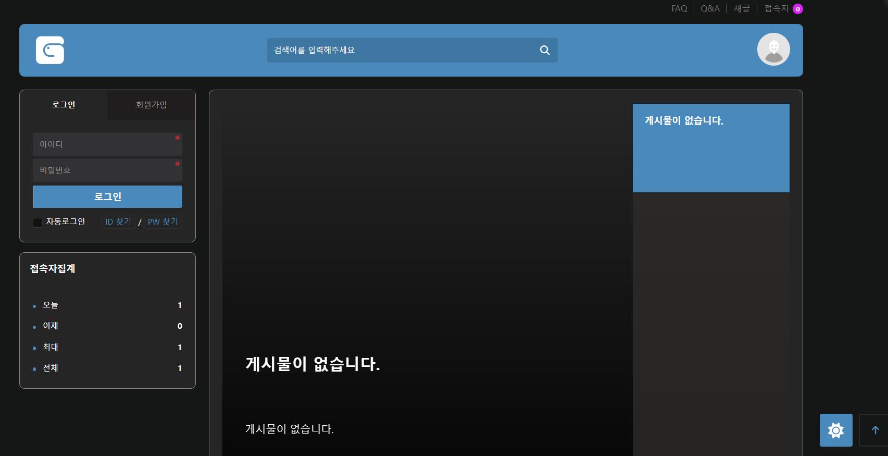
Task: Switch to the 회원가입 tab
Action: pyautogui.click(x=151, y=105)
